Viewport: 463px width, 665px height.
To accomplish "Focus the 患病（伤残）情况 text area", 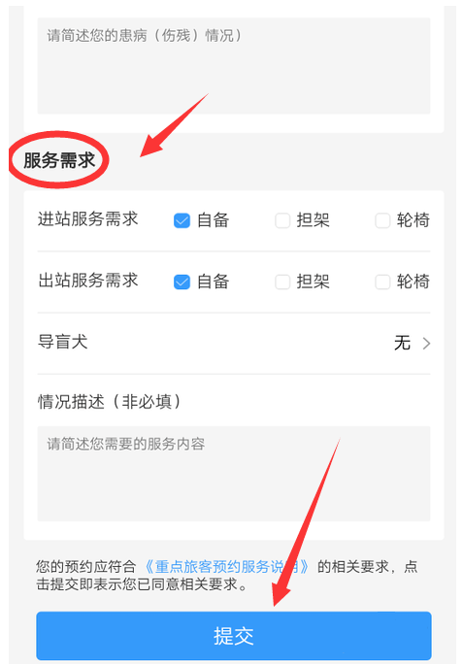I will [234, 66].
